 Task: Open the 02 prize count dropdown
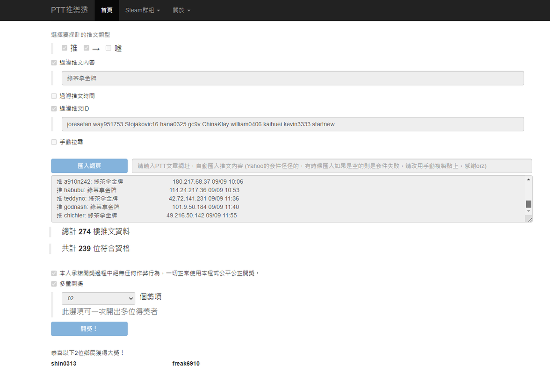coord(99,298)
